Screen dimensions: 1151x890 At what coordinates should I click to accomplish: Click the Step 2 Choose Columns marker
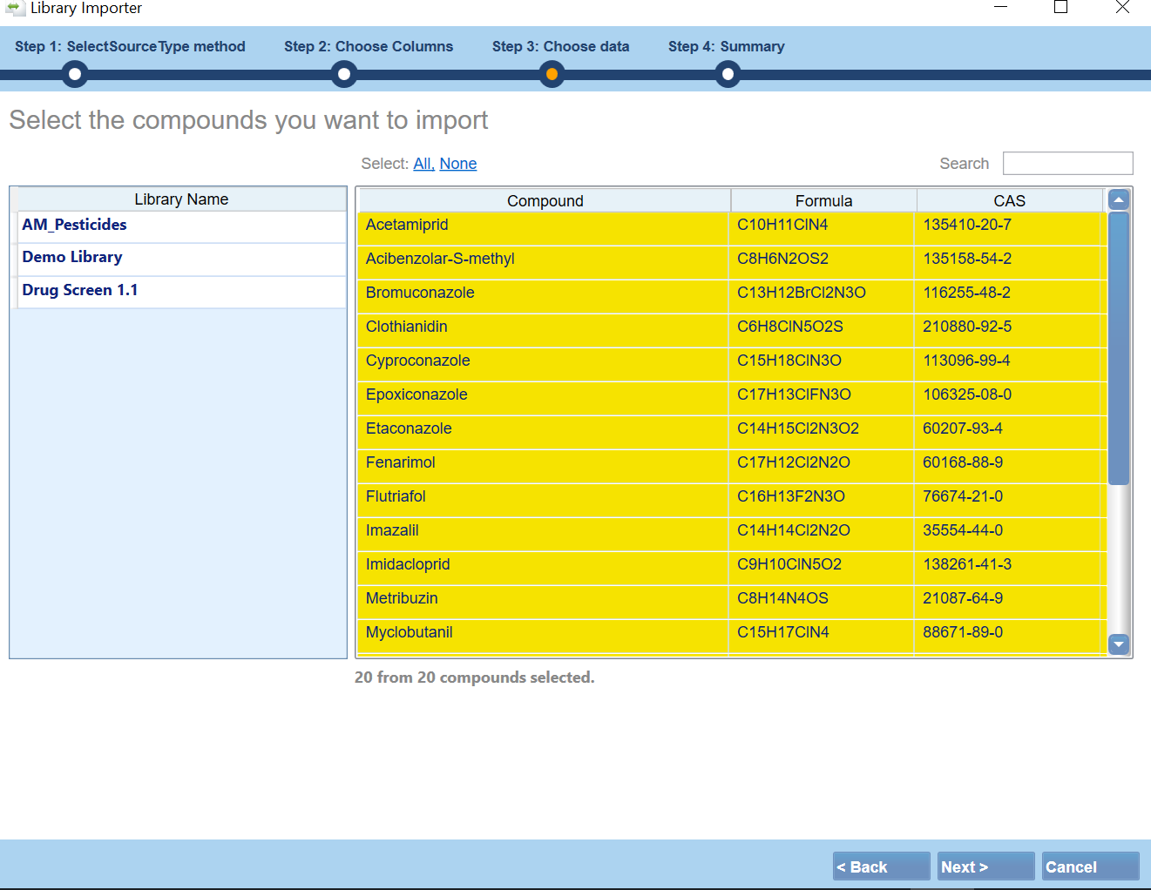pos(344,75)
